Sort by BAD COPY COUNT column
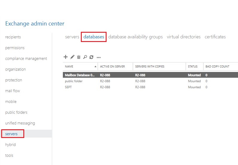238x165 pixels. click(217, 67)
